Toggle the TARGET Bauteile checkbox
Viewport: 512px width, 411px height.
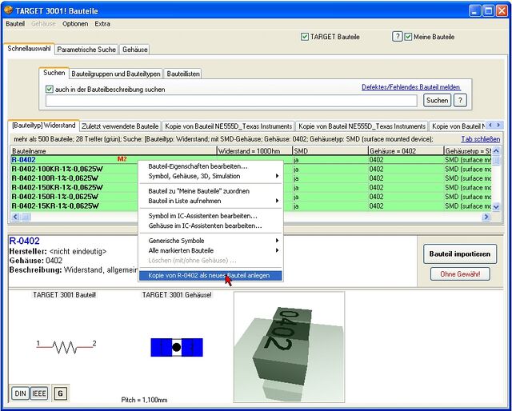(x=304, y=37)
